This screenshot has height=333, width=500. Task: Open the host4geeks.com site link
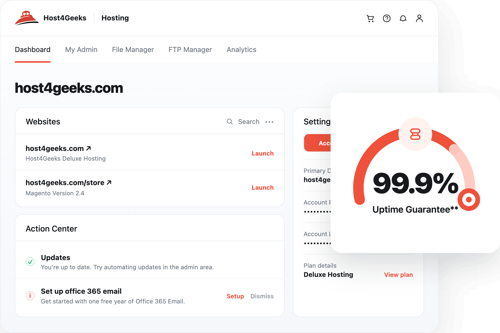coord(55,148)
